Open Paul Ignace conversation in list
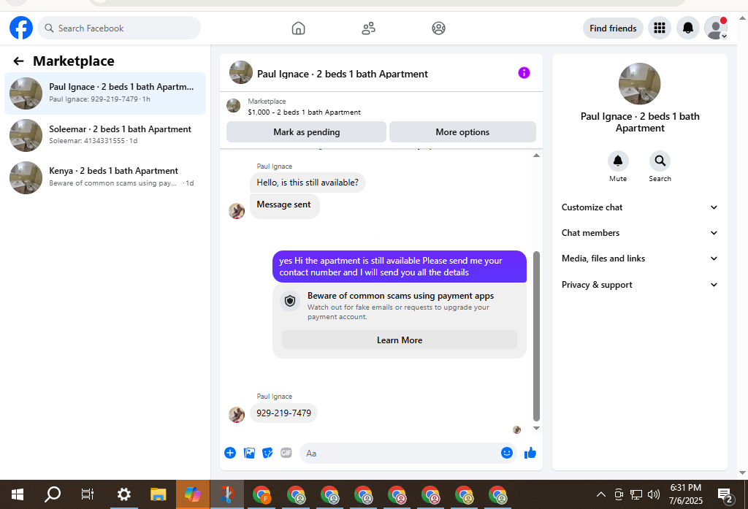 (x=105, y=93)
